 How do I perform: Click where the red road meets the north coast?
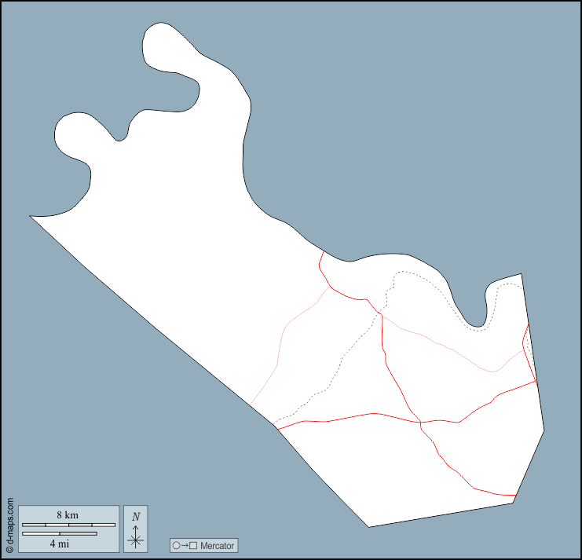point(323,251)
